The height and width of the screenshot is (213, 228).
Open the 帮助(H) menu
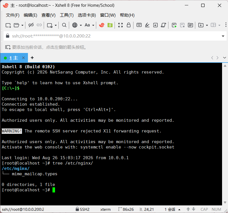tap(127, 15)
